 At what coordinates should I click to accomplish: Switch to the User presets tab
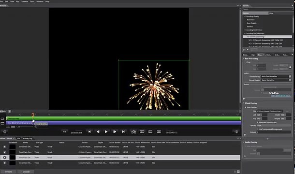tap(271, 13)
